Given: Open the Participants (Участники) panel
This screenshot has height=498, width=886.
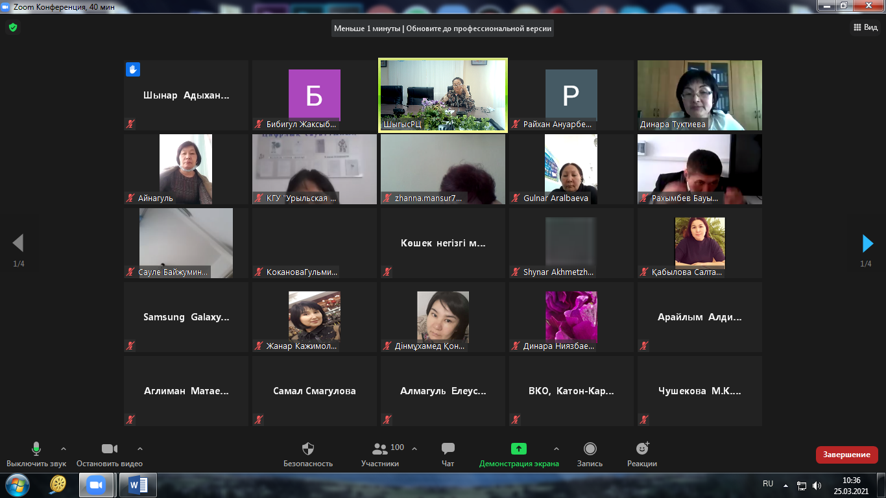Looking at the screenshot, I should [x=380, y=449].
